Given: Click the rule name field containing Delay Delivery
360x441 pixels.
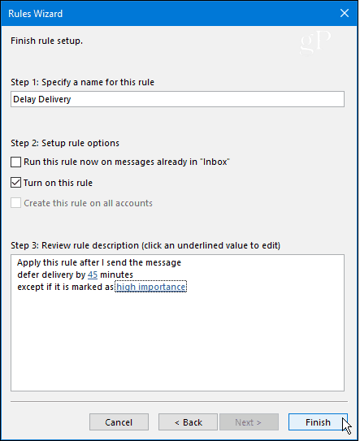Looking at the screenshot, I should (x=177, y=99).
